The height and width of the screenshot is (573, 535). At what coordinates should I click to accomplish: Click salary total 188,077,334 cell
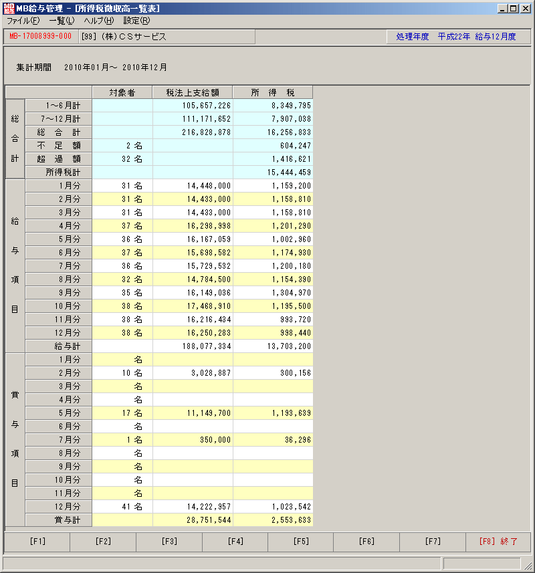tap(193, 346)
